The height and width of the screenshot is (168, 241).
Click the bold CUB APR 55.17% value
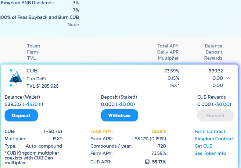coord(159,162)
